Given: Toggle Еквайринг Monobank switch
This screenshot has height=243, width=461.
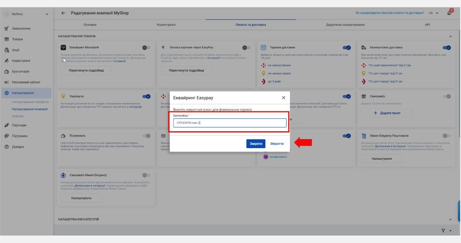Looking at the screenshot, I should 146,48.
